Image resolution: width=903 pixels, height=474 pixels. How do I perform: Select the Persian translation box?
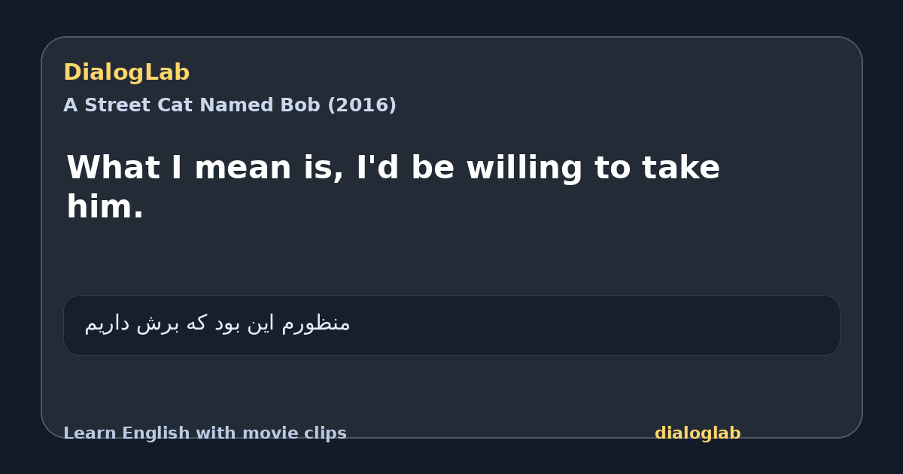[451, 325]
